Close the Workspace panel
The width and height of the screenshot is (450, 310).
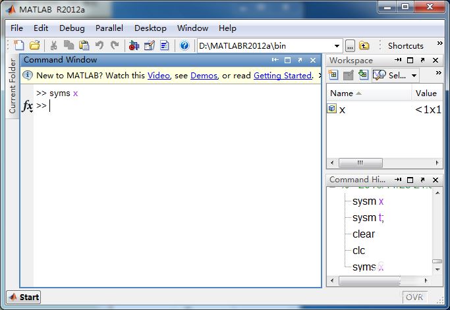436,60
